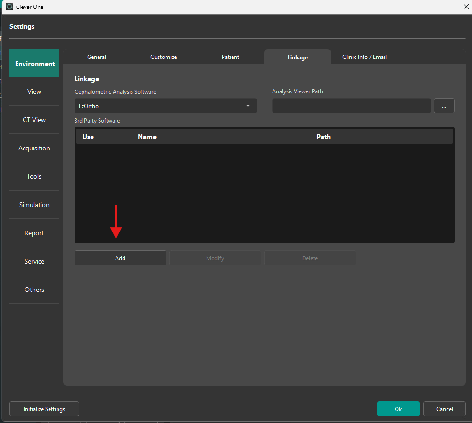Click the Path column header

323,137
